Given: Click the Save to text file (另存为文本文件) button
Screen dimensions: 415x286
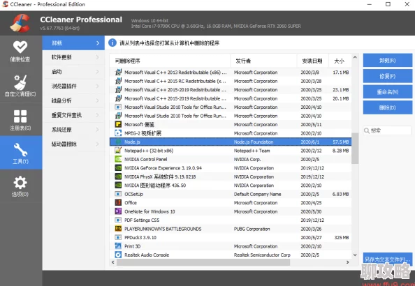Looking at the screenshot, I should 388,259.
